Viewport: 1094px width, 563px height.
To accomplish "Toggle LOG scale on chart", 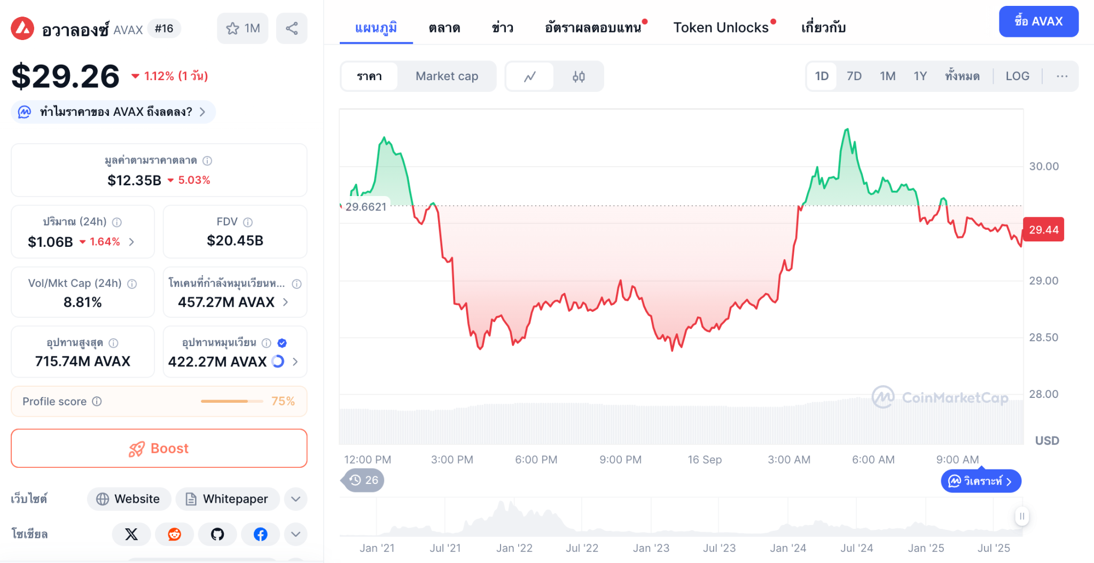I will [1017, 76].
